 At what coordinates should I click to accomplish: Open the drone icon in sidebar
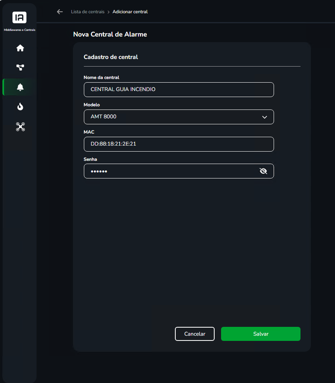(x=20, y=127)
